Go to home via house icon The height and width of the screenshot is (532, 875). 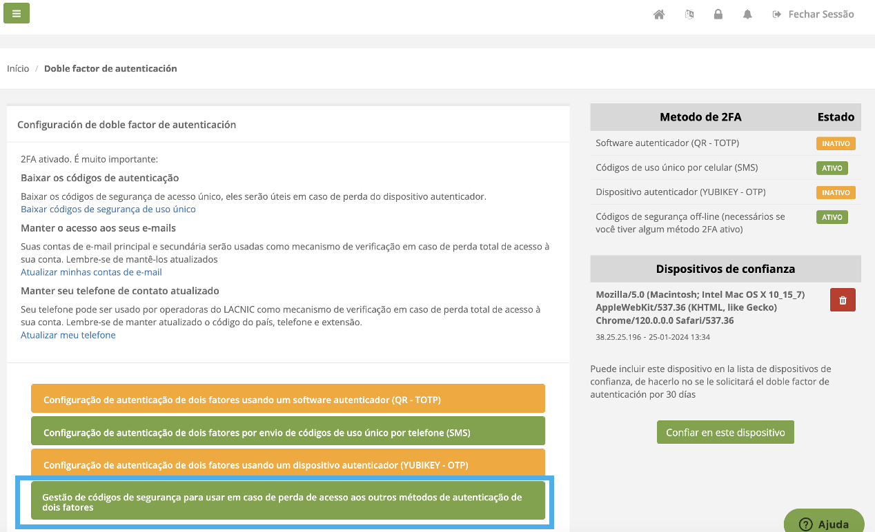659,14
